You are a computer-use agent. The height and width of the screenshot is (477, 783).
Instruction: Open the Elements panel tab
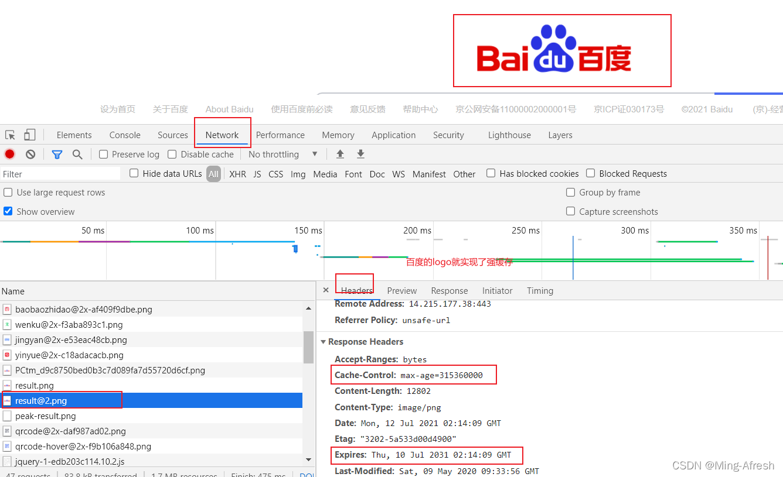74,135
